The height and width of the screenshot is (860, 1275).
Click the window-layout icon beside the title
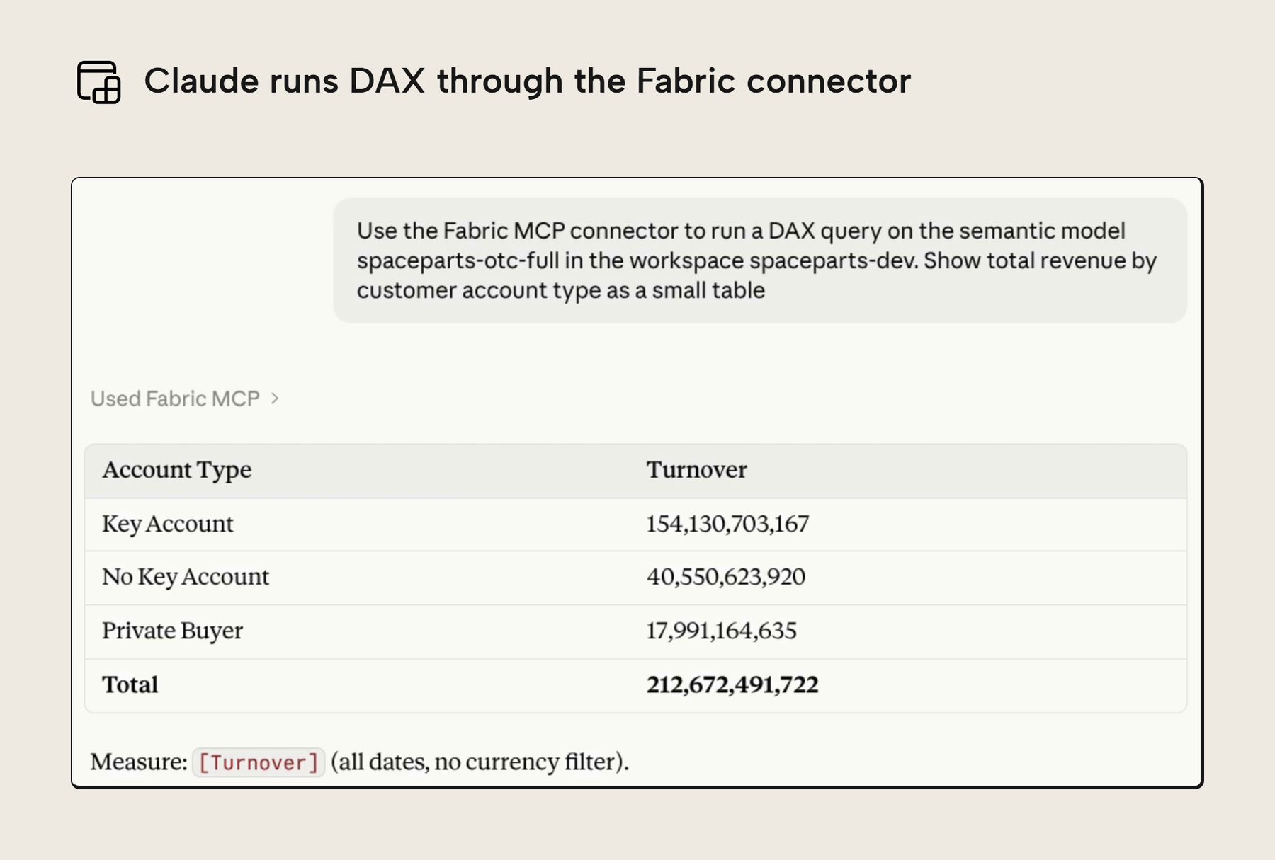pyautogui.click(x=98, y=81)
